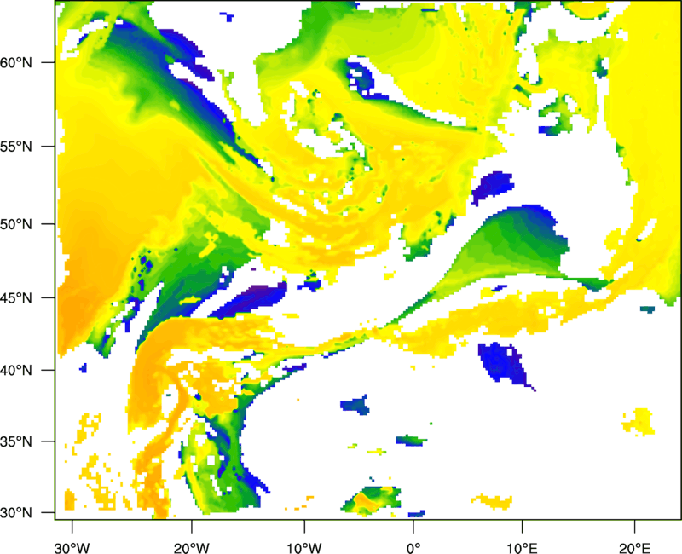Image resolution: width=682 pixels, height=554 pixels.
Task: Click the 0° longitude label
Action: (x=413, y=548)
